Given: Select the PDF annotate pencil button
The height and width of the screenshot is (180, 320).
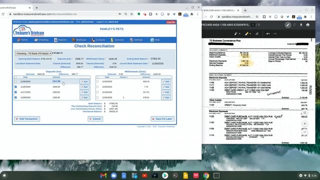Looking at the screenshot, I should [x=288, y=25].
